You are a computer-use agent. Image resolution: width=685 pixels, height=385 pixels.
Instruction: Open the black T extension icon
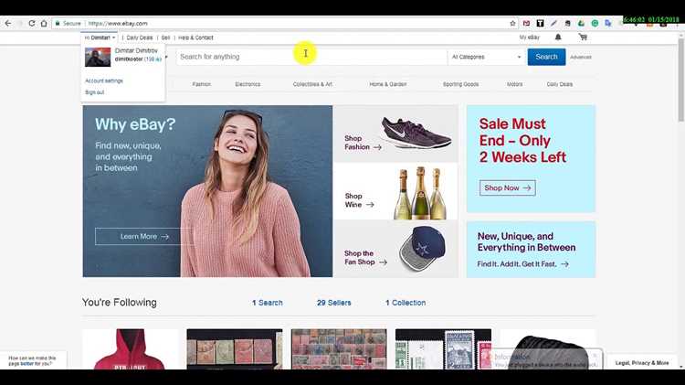point(541,23)
